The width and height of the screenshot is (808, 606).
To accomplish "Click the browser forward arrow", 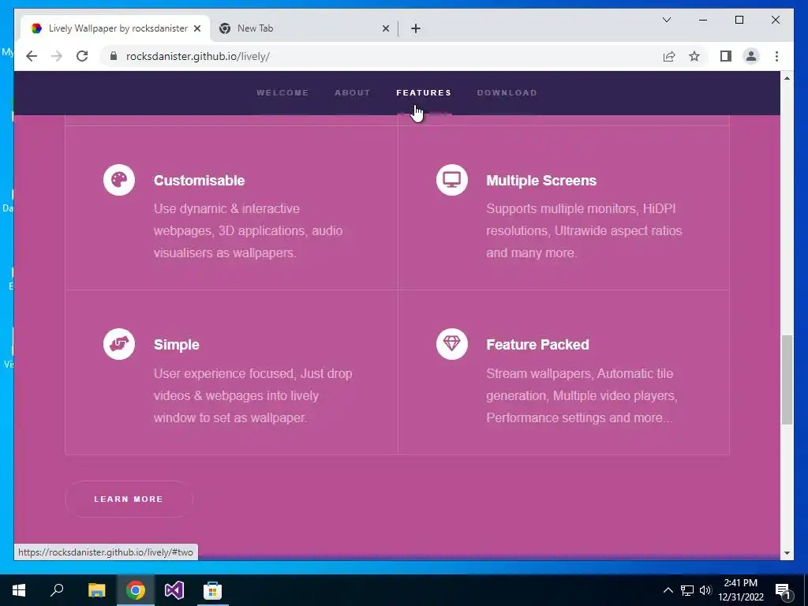I will click(57, 56).
